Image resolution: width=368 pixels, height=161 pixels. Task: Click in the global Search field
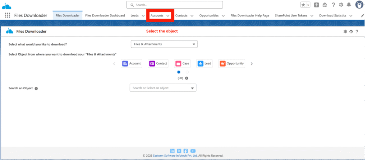tap(175, 5)
